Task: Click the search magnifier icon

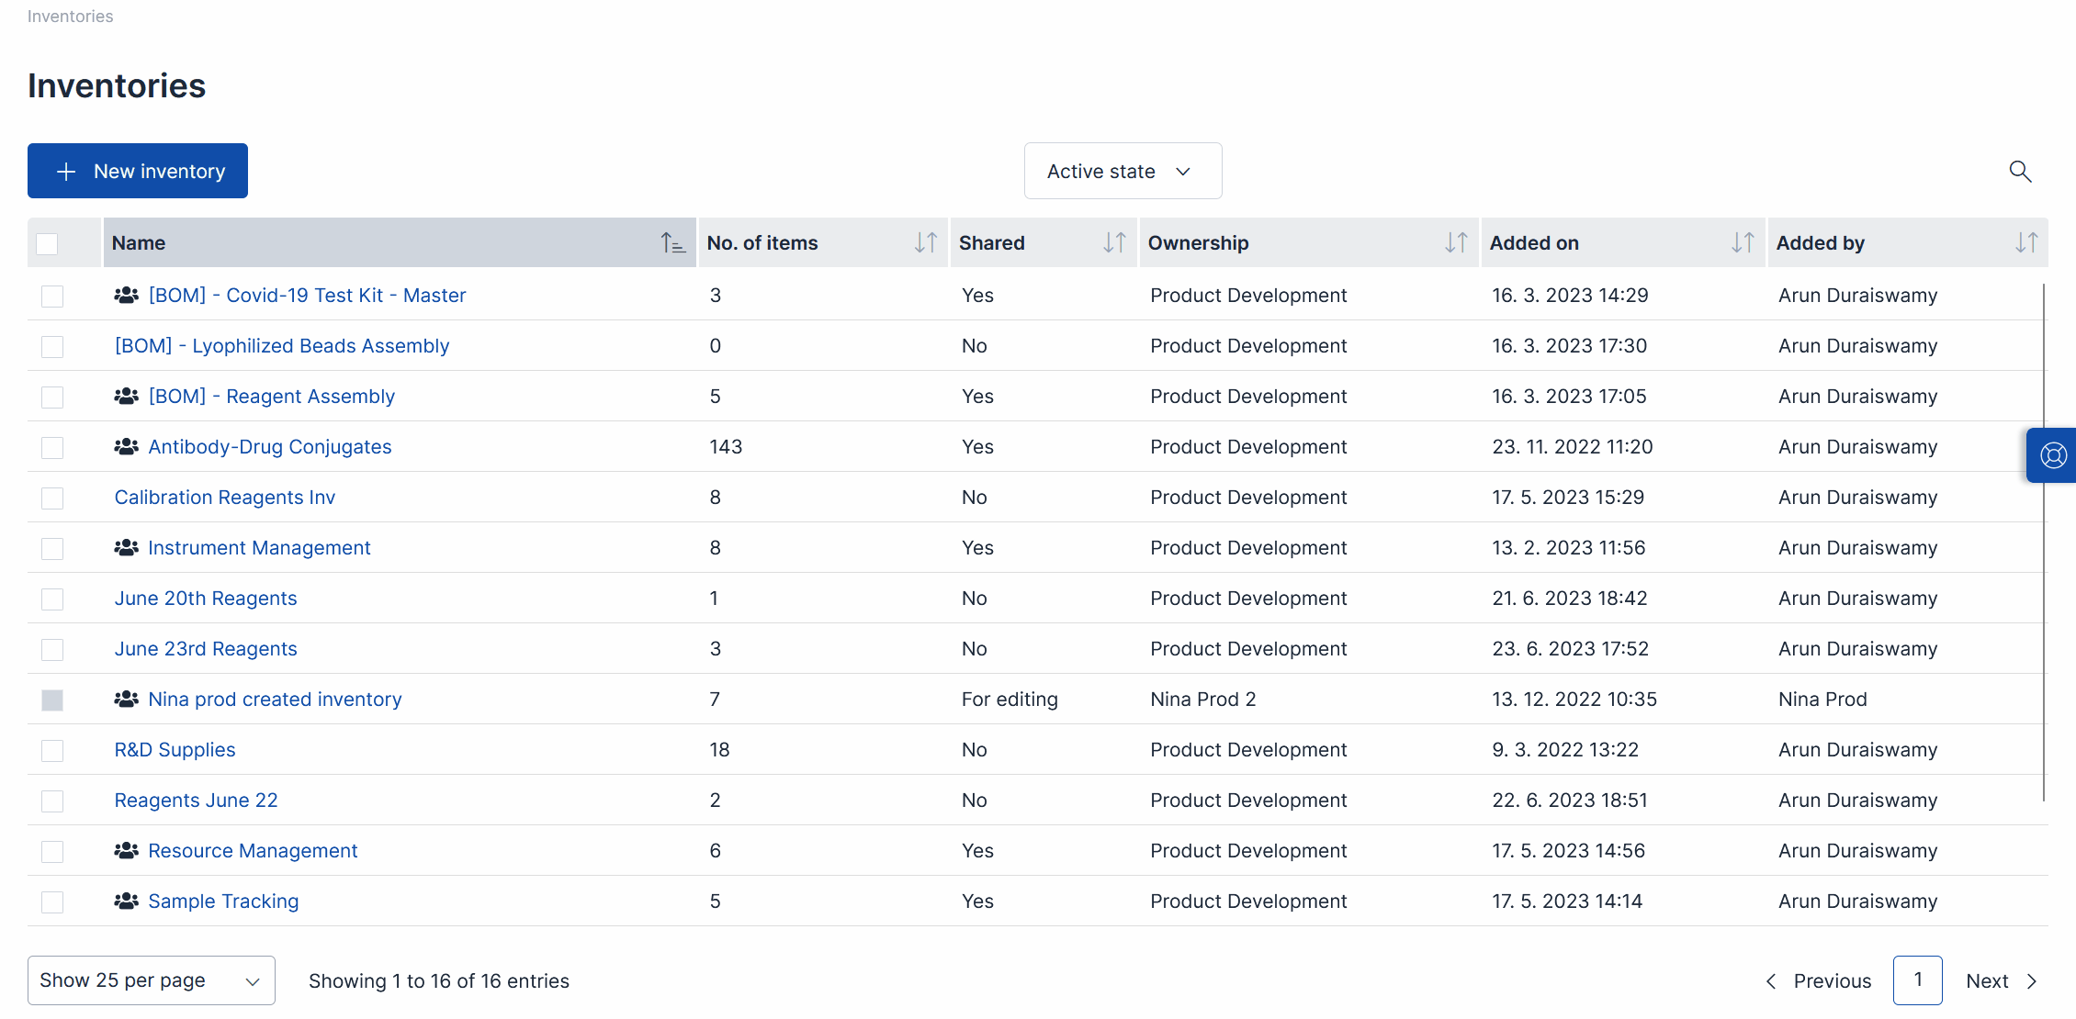Action: [2019, 171]
